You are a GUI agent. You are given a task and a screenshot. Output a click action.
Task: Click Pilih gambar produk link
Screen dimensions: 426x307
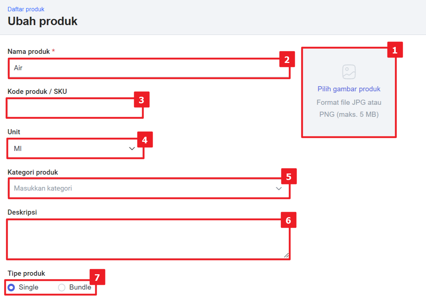click(349, 89)
